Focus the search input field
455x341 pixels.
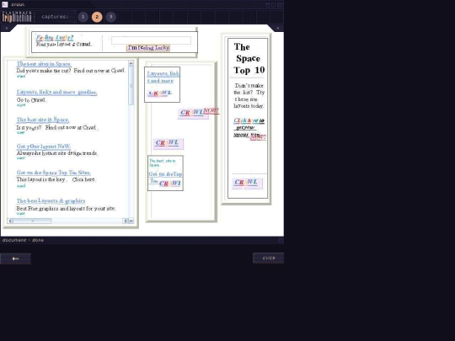pyautogui.click(x=151, y=40)
